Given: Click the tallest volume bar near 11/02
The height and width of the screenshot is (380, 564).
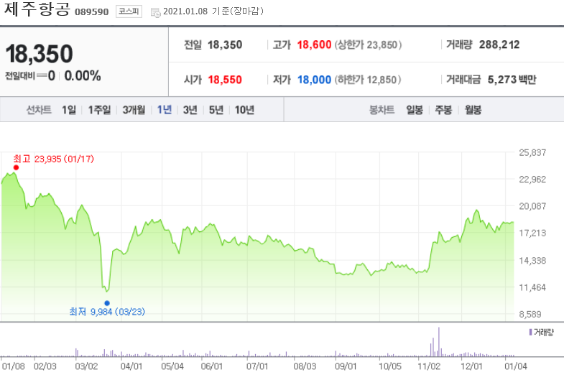Looking at the screenshot, I should pyautogui.click(x=439, y=341).
